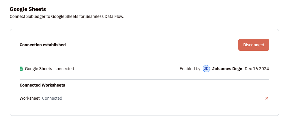Click the empty space below the Worksheet row

click(144, 109)
